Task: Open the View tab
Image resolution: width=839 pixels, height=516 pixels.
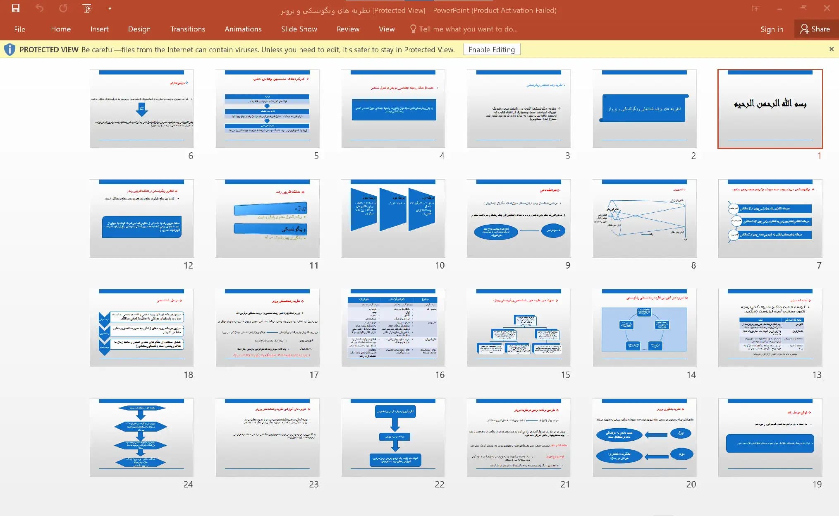Action: click(x=387, y=29)
